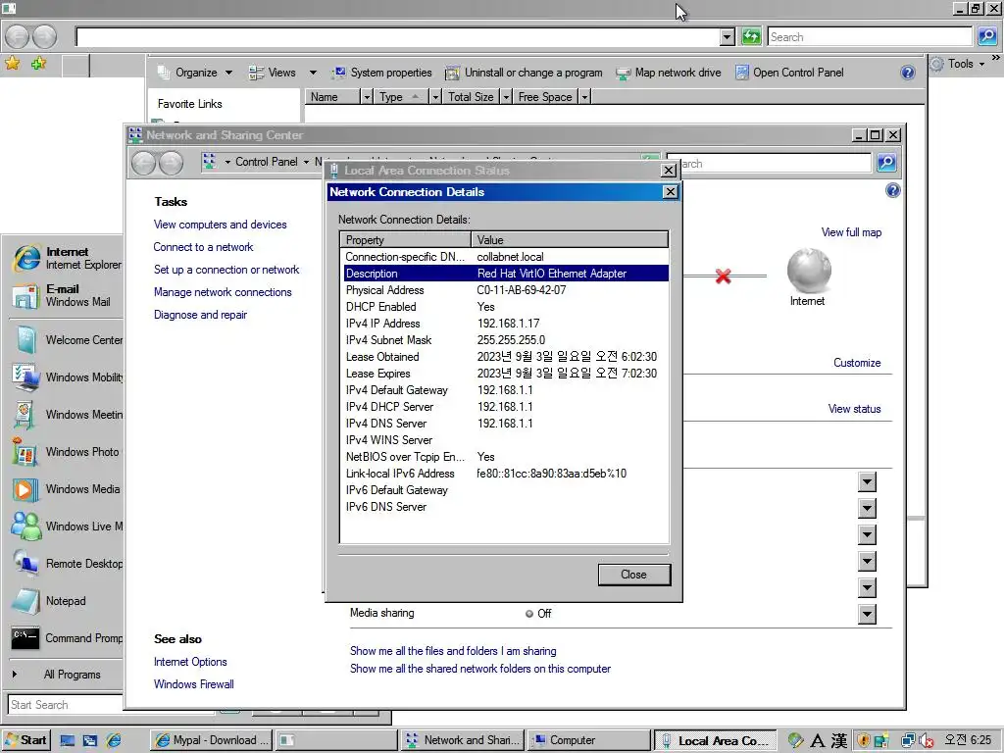Click the Start button
Viewport: 1004px width, 753px height.
25,740
